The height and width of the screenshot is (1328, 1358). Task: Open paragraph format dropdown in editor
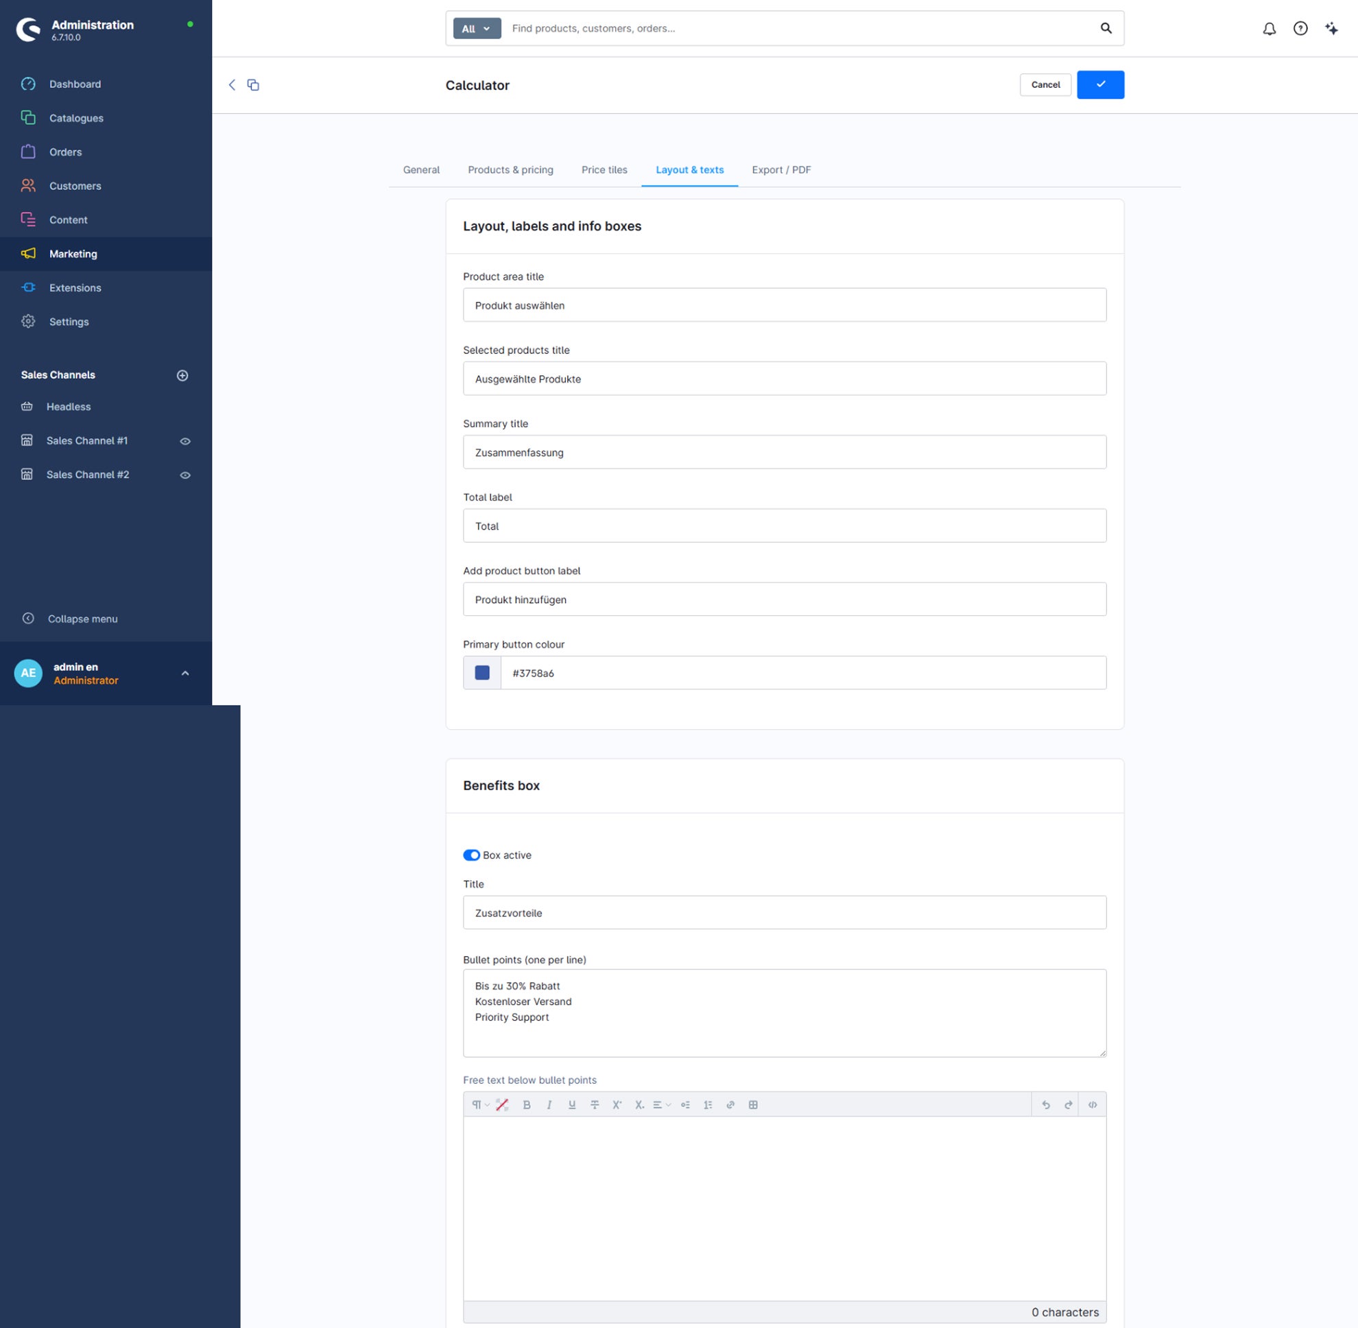pyautogui.click(x=481, y=1105)
